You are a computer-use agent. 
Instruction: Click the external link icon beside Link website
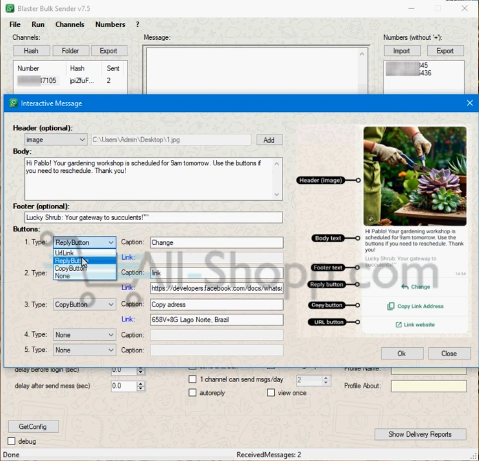tap(398, 324)
